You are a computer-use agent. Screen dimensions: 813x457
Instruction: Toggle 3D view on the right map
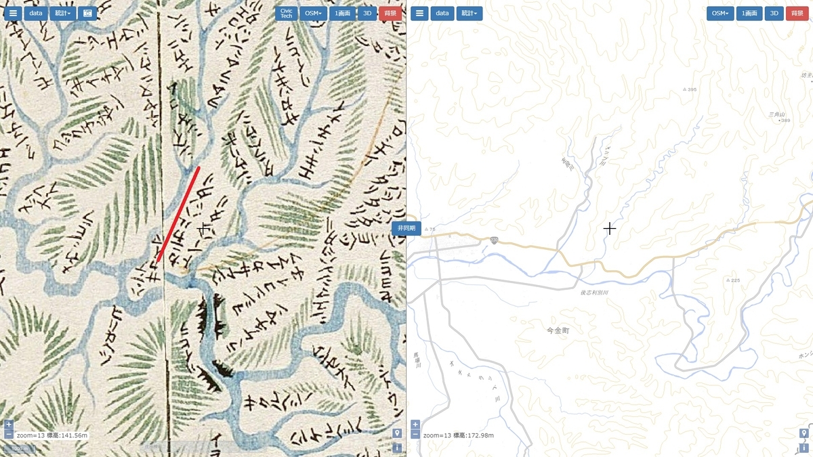(774, 13)
